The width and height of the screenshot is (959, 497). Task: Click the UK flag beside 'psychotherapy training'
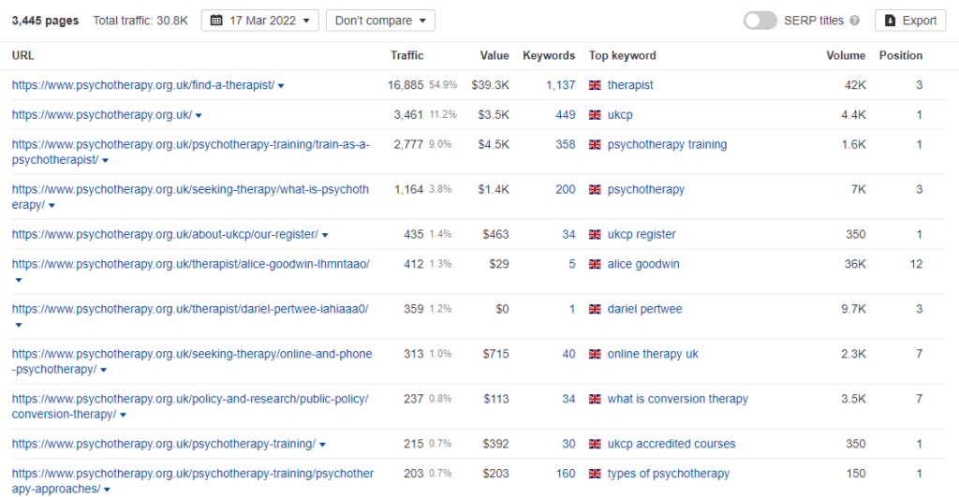[x=595, y=144]
